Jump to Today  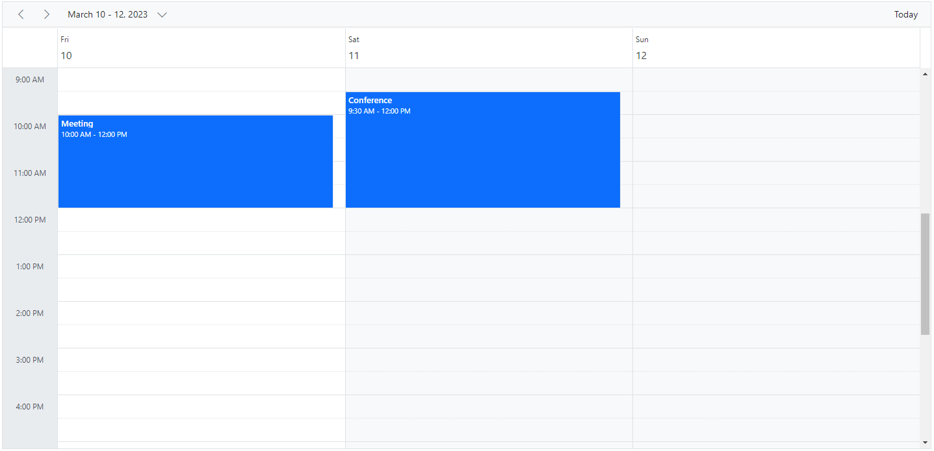[x=905, y=14]
